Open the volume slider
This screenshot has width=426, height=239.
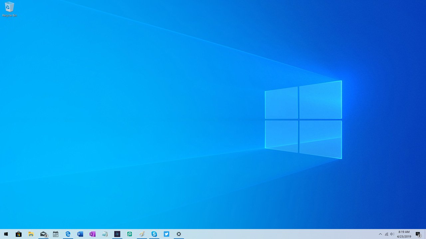pos(392,234)
